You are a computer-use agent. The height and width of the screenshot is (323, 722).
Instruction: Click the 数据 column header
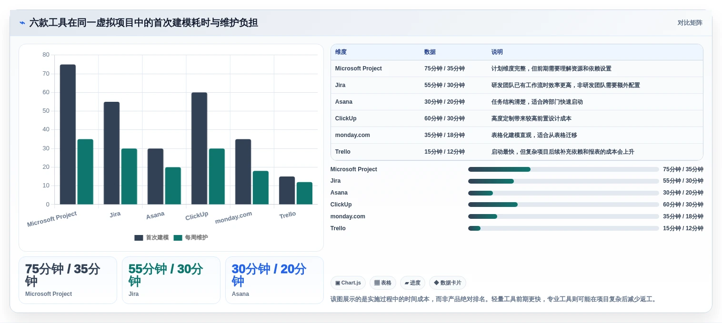[430, 52]
